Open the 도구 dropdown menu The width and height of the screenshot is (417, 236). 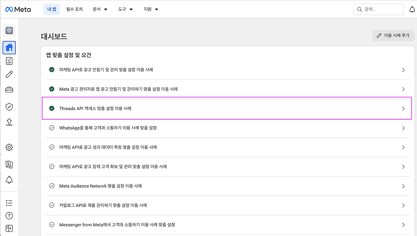(125, 9)
